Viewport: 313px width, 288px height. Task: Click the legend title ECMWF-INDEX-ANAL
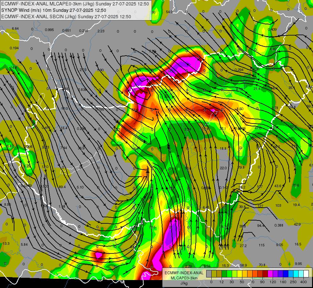point(184,273)
